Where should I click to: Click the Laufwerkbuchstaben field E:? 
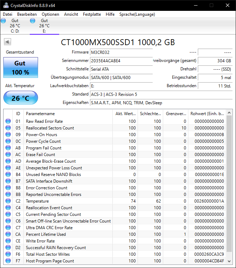(121, 86)
